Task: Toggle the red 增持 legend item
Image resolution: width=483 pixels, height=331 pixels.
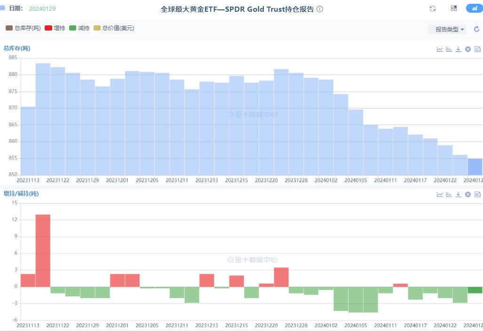Action: point(55,28)
